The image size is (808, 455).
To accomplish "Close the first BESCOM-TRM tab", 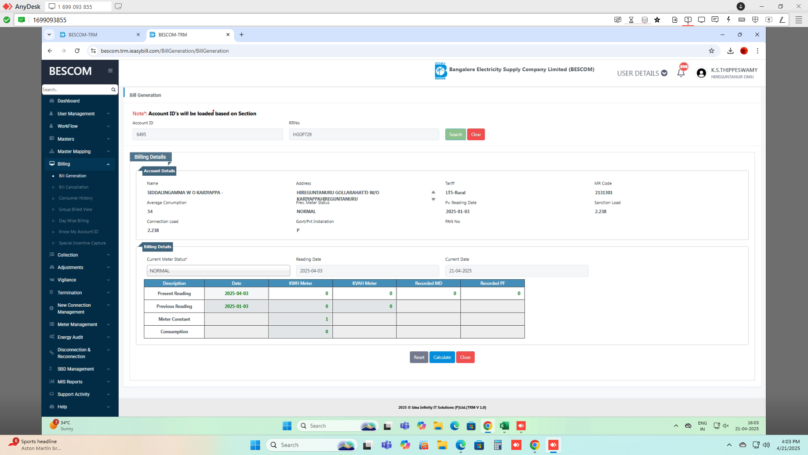I will [138, 35].
